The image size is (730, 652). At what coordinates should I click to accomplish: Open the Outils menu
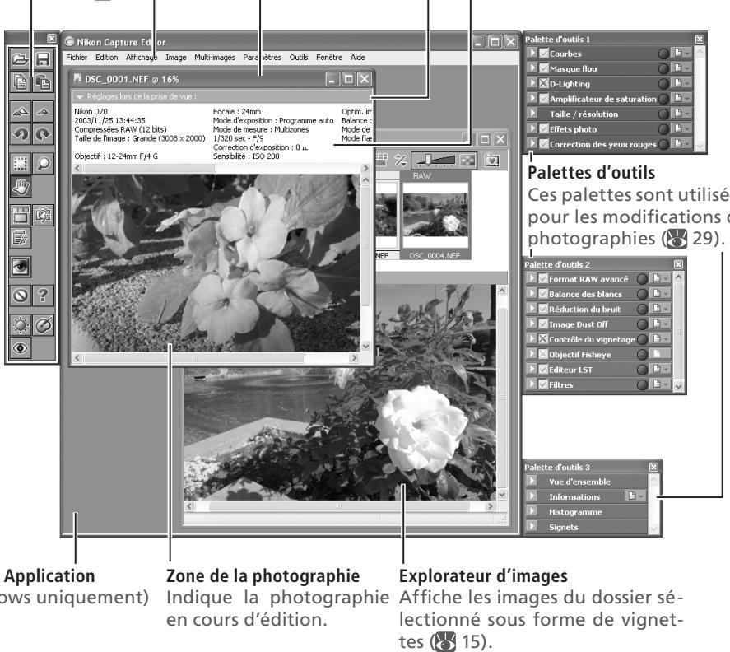[299, 58]
